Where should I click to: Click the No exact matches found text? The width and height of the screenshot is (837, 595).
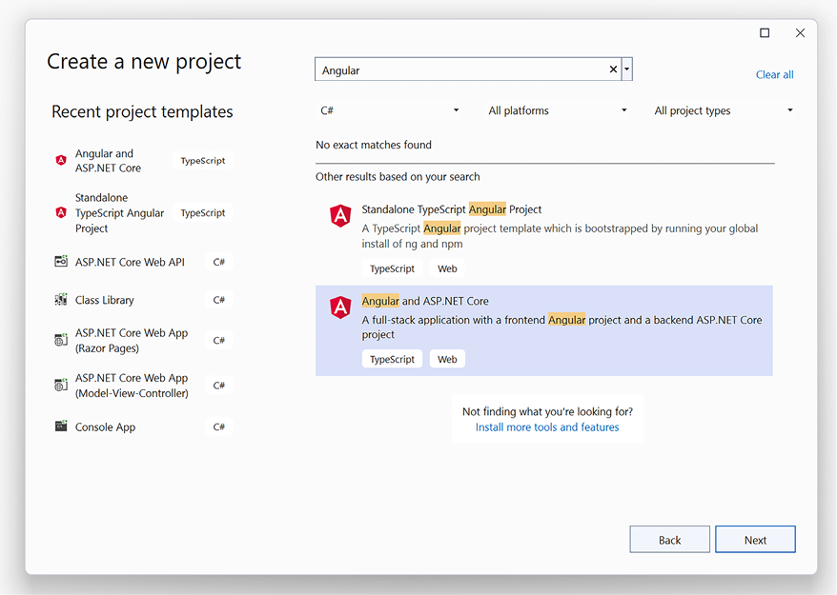(373, 145)
